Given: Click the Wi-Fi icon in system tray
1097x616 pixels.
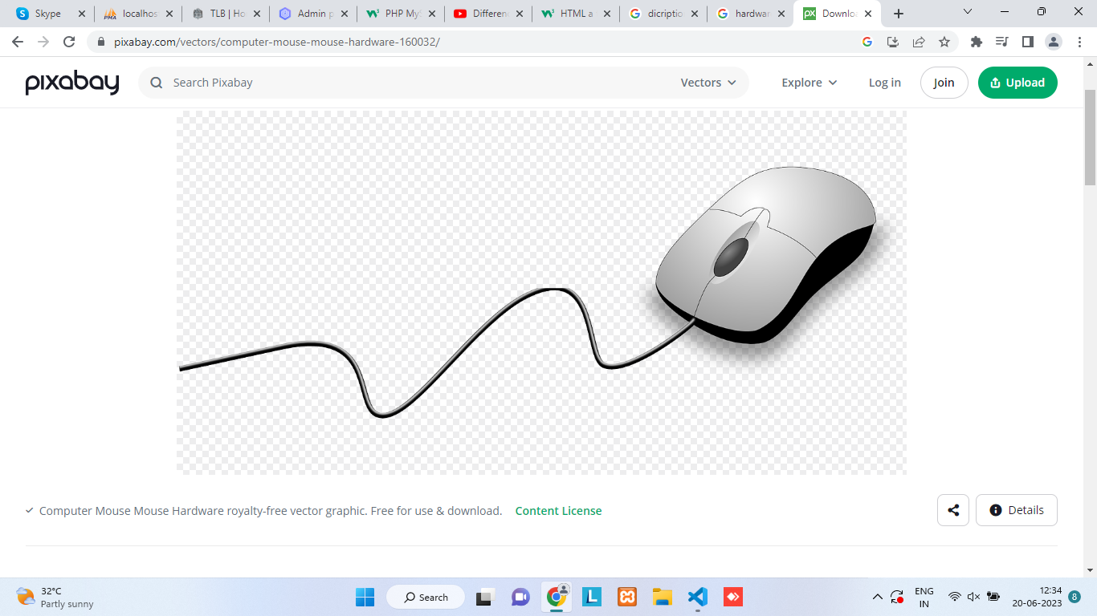Looking at the screenshot, I should [954, 597].
